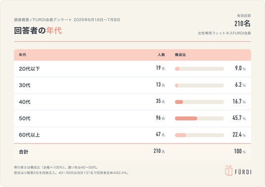Click the 人数 column header
This screenshot has height=187, width=265.
[161, 55]
